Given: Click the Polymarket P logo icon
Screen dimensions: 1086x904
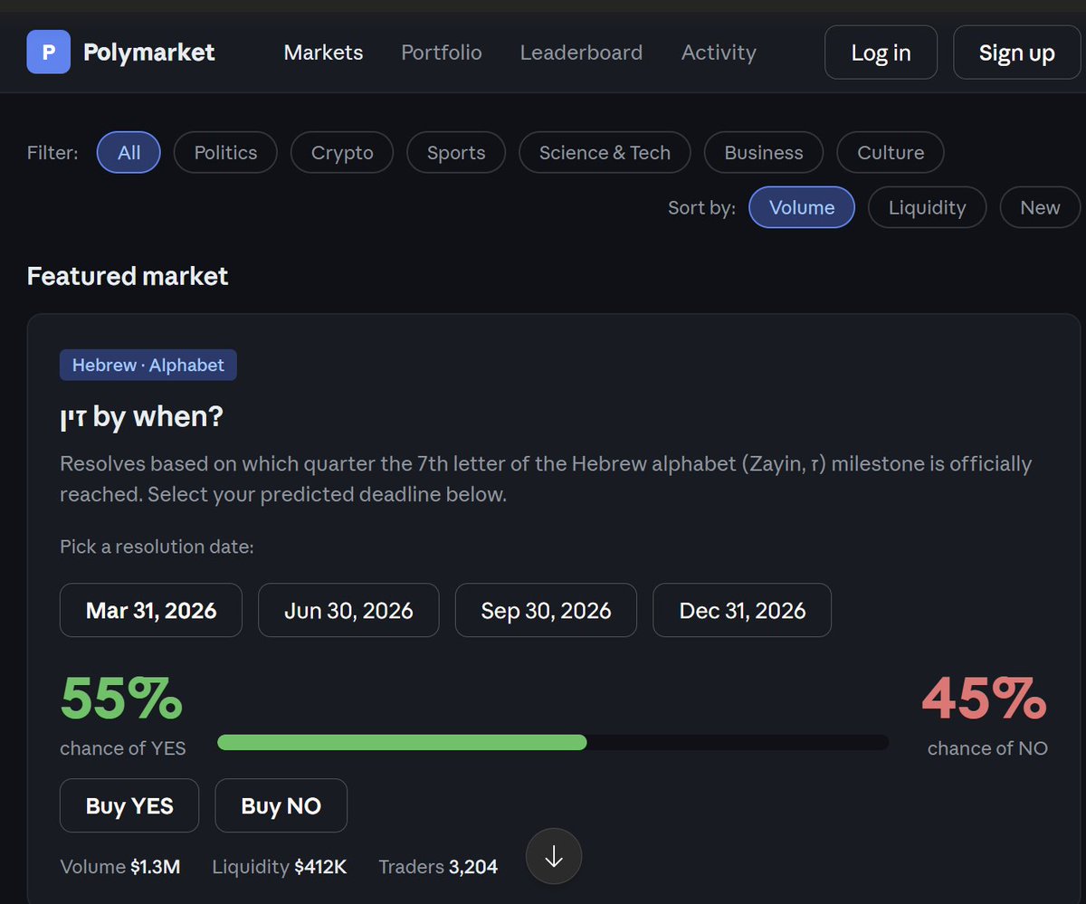Looking at the screenshot, I should click(x=49, y=52).
